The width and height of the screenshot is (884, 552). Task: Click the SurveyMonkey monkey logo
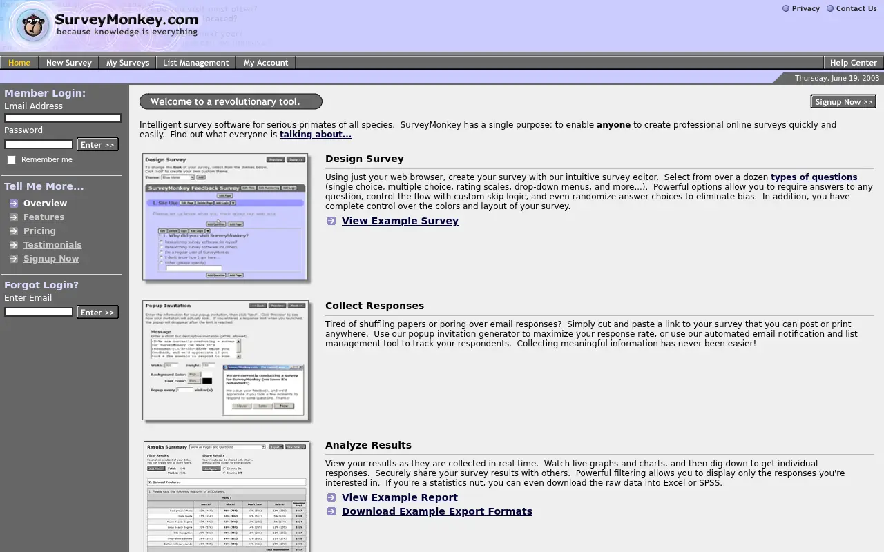[x=34, y=26]
